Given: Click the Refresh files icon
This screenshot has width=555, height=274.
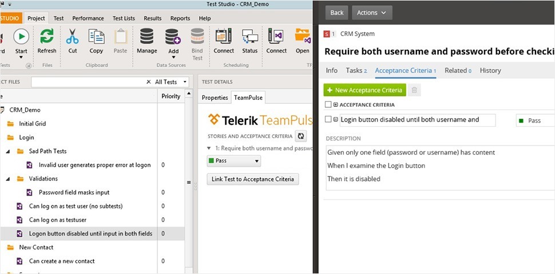Looking at the screenshot, I should [x=47, y=37].
